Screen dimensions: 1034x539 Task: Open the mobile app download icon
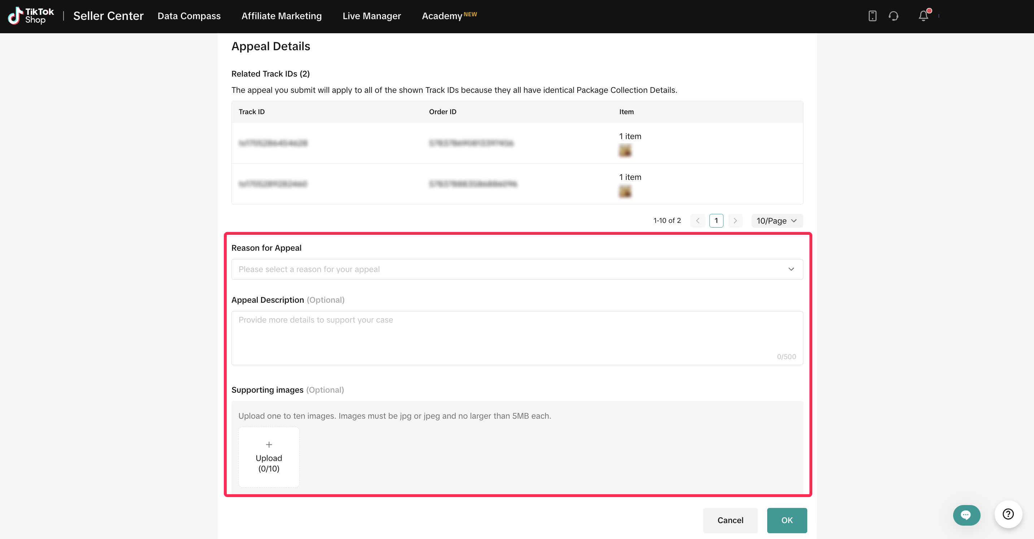pos(872,16)
